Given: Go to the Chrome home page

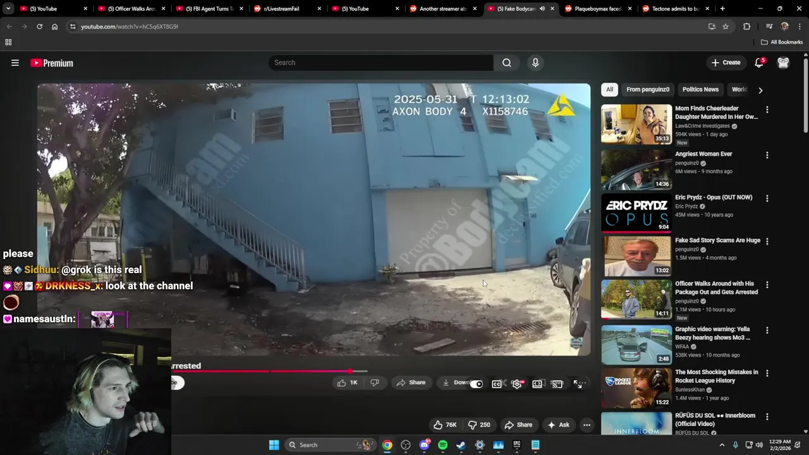Looking at the screenshot, I should pos(54,27).
